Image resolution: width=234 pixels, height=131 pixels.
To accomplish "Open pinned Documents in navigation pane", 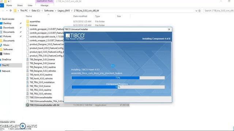I will pos(9,32).
